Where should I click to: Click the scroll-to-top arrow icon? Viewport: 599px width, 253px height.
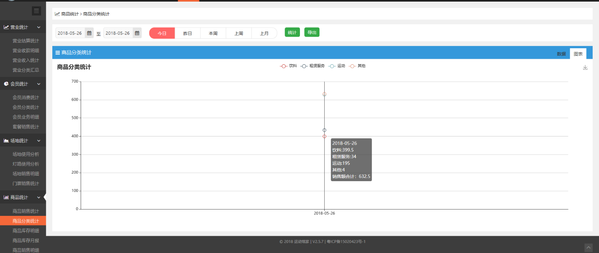tap(588, 247)
